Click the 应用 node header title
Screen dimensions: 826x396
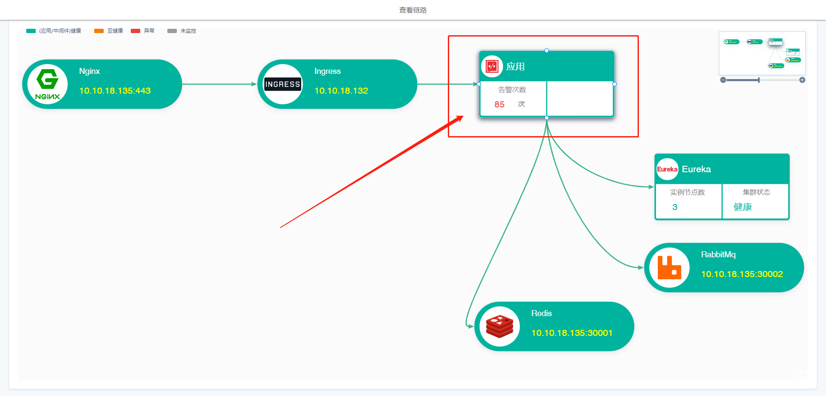pyautogui.click(x=515, y=67)
